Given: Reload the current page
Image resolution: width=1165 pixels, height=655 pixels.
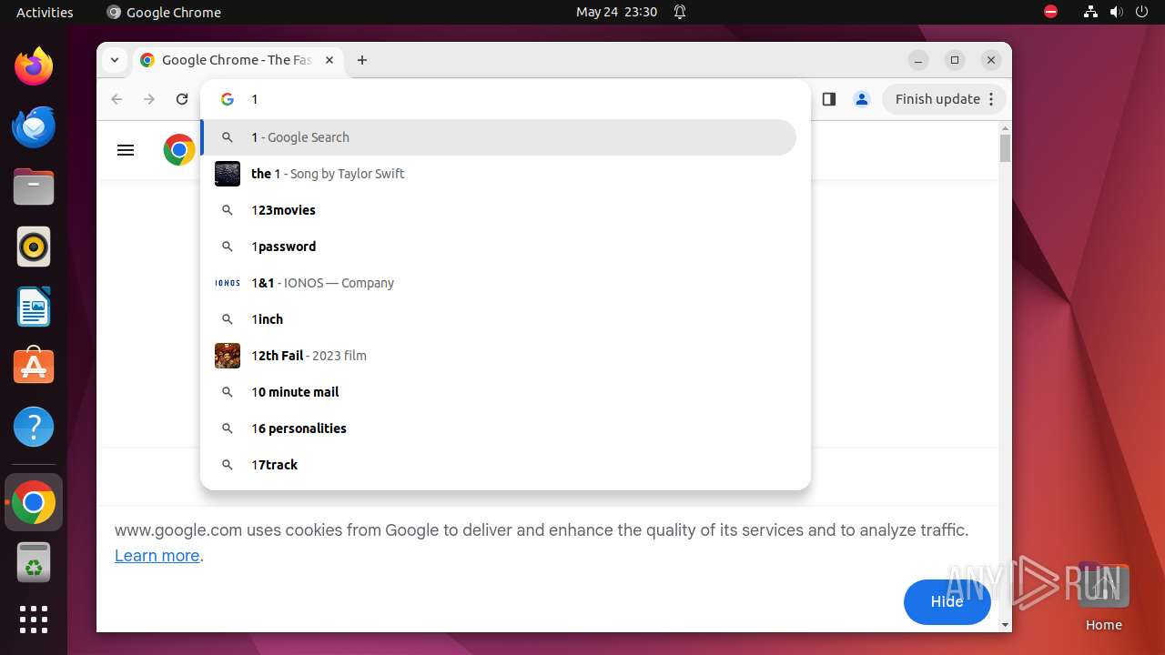Looking at the screenshot, I should [182, 99].
